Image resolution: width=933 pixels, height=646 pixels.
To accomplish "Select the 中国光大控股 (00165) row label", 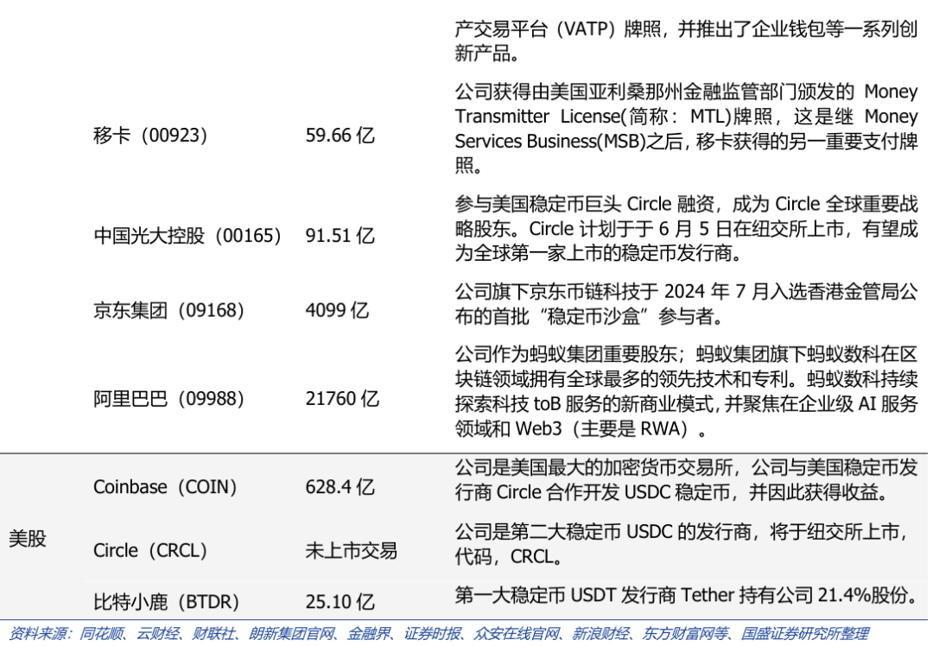I will [186, 235].
